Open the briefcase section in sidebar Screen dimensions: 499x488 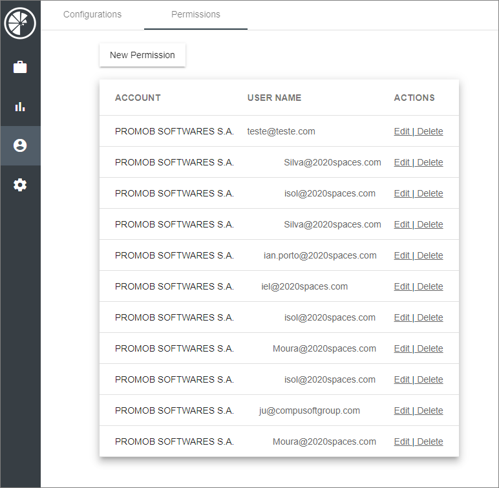pos(20,67)
